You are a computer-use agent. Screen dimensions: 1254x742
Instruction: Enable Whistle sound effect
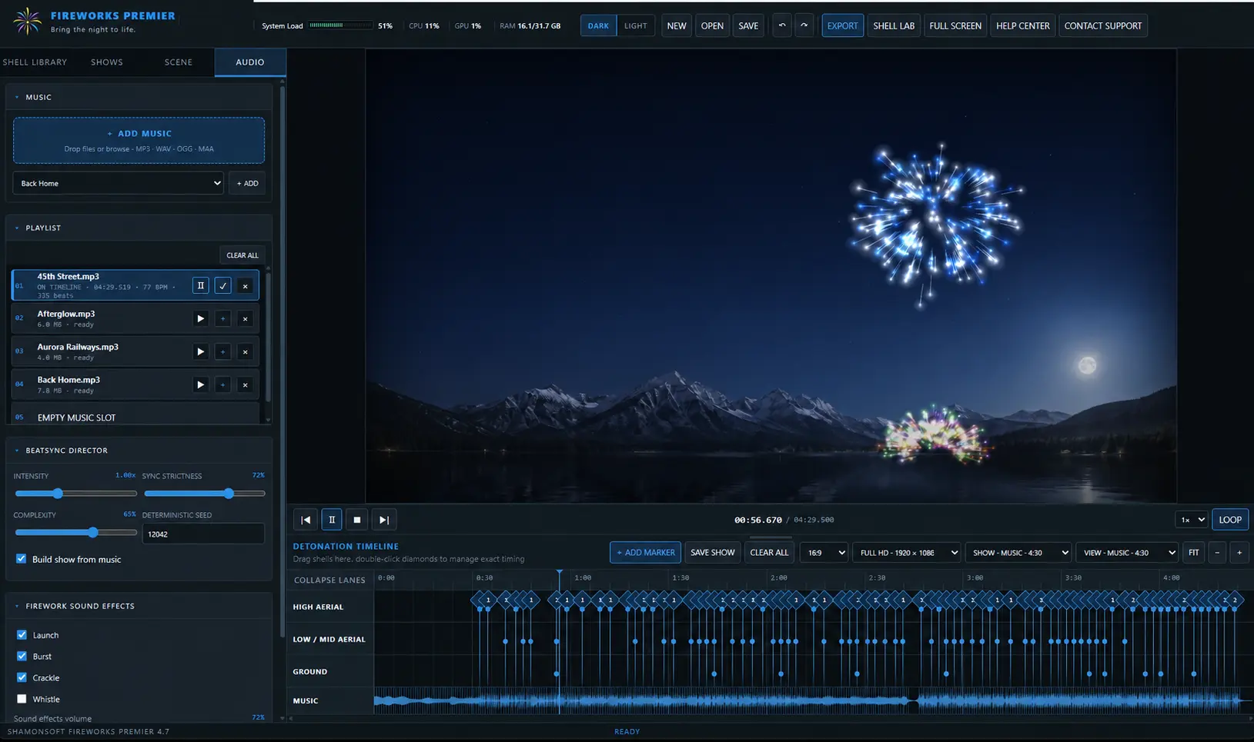[22, 699]
